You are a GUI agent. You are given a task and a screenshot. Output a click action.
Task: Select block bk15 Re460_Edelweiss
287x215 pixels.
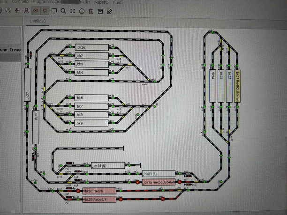(x=159, y=182)
